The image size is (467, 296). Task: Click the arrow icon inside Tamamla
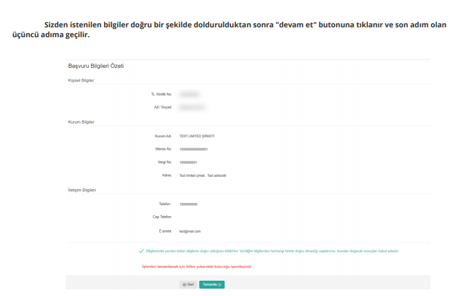(221, 285)
